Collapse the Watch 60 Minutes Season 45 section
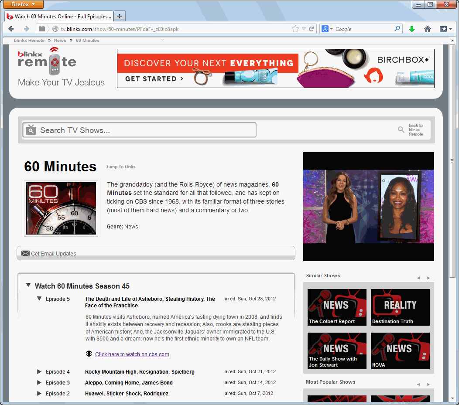 click(x=28, y=285)
